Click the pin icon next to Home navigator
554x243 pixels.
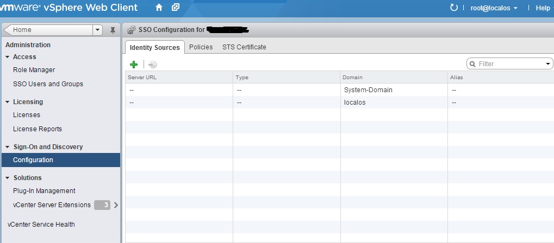(x=113, y=30)
